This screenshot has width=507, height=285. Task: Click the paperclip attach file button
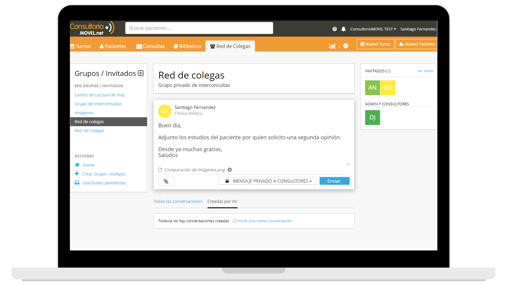[x=166, y=181]
